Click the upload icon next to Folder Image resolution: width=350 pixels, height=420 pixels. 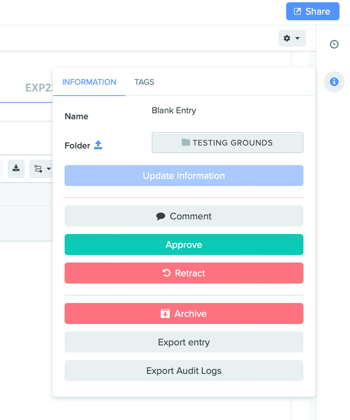98,145
